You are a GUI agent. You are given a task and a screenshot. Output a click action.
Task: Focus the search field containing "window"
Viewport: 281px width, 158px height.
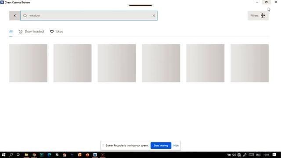point(89,16)
